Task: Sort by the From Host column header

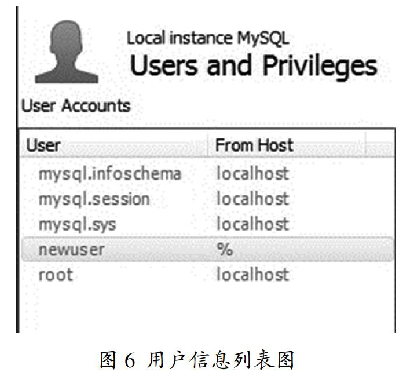Action: (286, 145)
